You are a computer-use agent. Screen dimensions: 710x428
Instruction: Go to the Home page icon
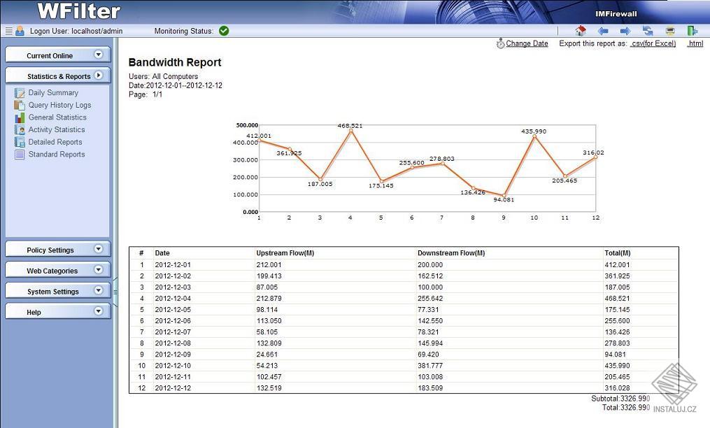click(x=581, y=31)
